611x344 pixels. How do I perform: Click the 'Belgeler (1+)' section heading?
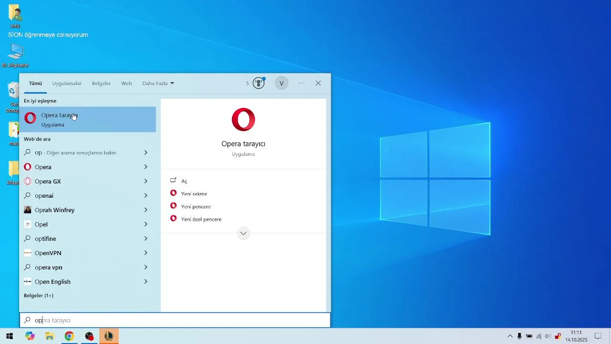tap(39, 296)
